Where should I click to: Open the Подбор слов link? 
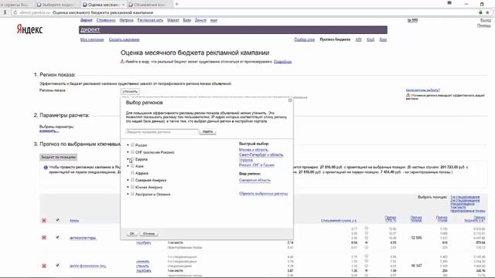coord(304,39)
